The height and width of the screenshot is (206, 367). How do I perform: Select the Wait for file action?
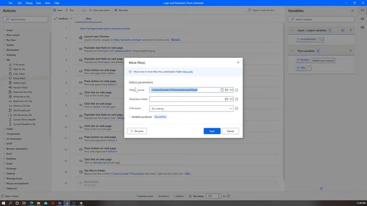click(x=19, y=69)
